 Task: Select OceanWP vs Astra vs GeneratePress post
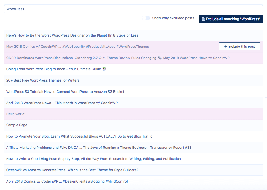pos(72,170)
